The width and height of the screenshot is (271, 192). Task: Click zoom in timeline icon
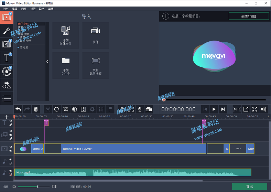coord(54,186)
